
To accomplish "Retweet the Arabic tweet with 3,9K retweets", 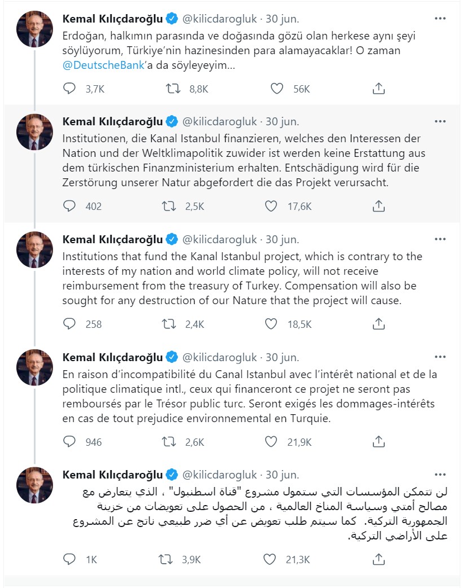I will [165, 559].
